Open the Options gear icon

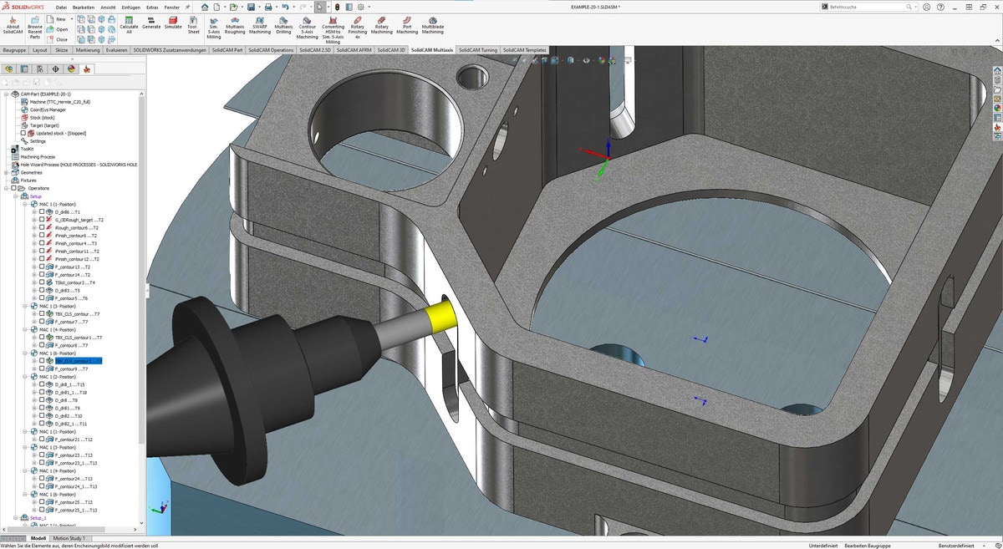[x=360, y=6]
